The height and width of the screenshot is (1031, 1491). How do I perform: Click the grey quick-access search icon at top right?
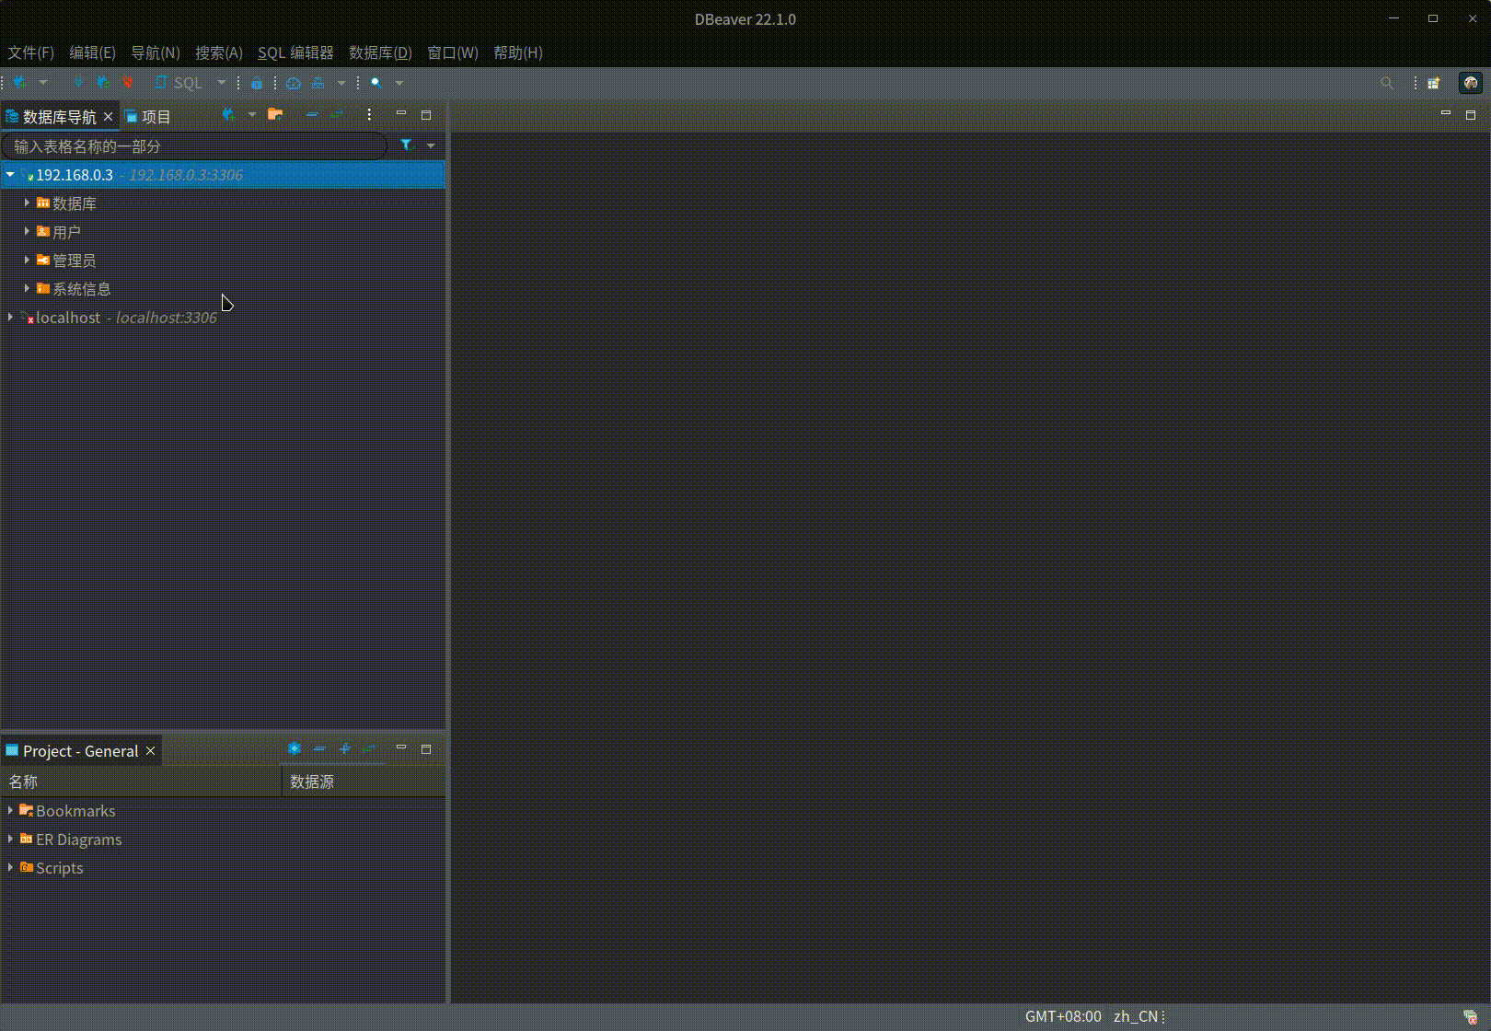[x=1387, y=83]
